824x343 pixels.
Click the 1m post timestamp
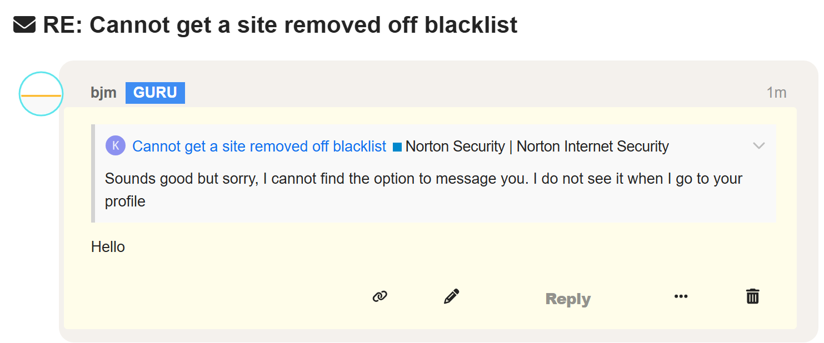tap(776, 93)
